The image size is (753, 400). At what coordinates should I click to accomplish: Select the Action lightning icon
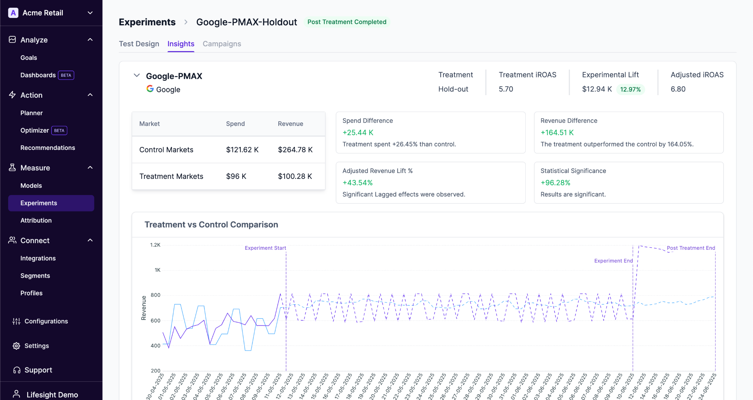(x=12, y=95)
